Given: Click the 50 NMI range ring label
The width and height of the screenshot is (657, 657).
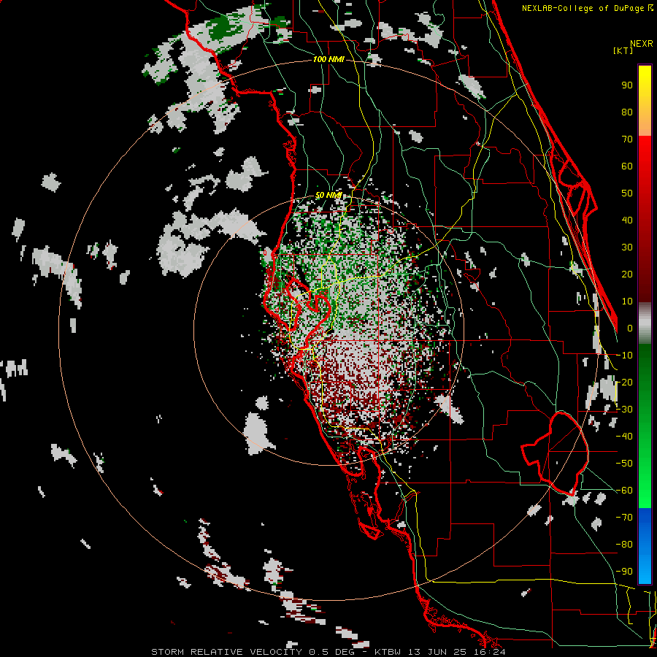Looking at the screenshot, I should 328,195.
